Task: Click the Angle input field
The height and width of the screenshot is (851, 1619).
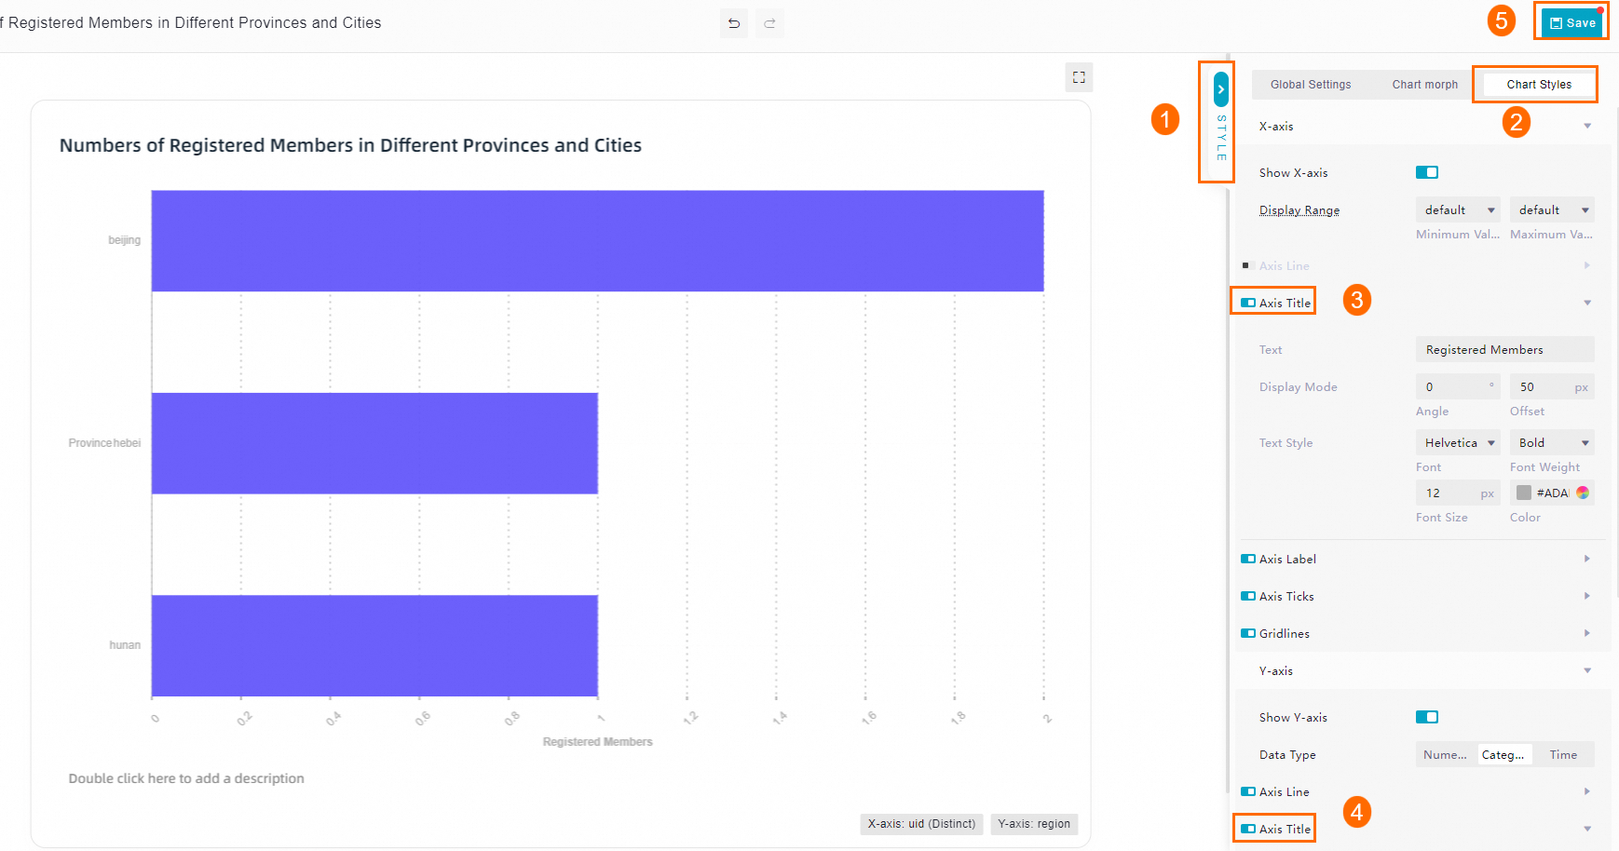Action: tap(1458, 387)
